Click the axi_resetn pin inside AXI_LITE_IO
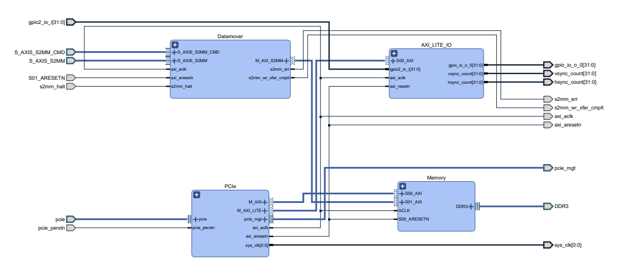The image size is (619, 269). [399, 86]
